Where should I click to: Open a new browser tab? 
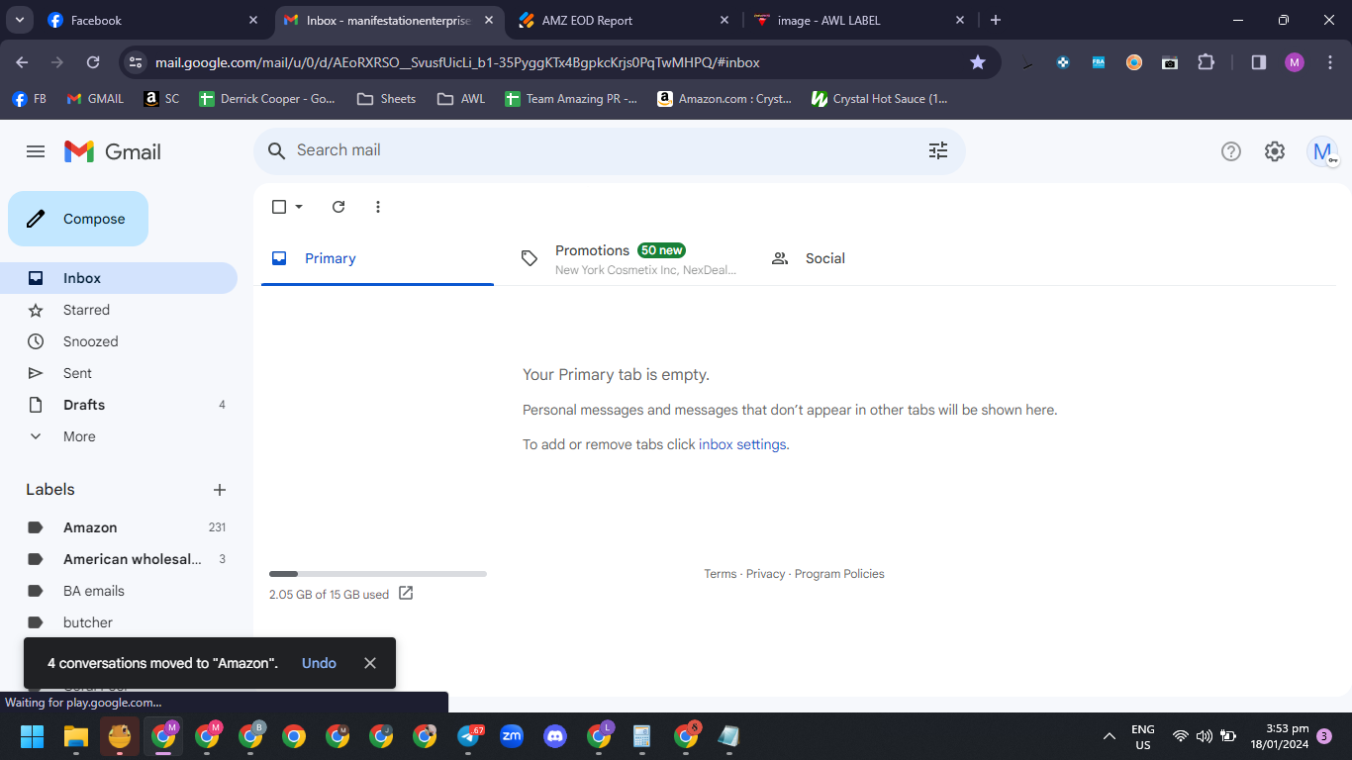(x=996, y=20)
